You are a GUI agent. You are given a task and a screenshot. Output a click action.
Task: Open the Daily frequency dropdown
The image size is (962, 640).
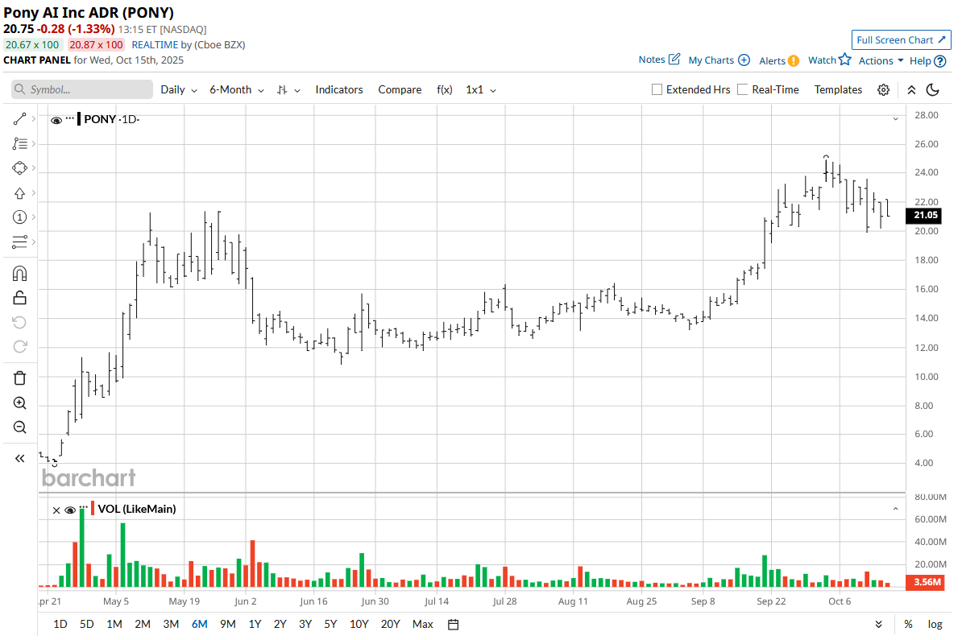179,89
